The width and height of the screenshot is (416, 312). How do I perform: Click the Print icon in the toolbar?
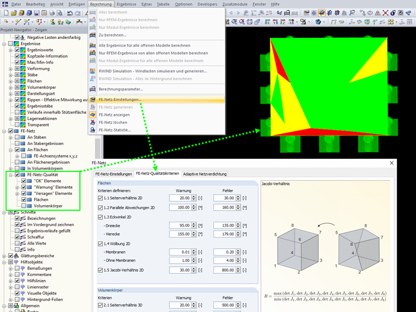pyautogui.click(x=52, y=13)
